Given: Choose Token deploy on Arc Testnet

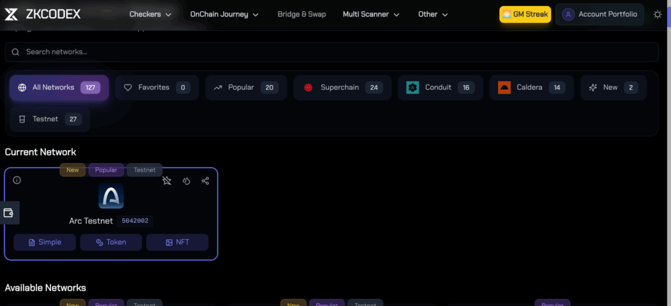Looking at the screenshot, I should 111,242.
